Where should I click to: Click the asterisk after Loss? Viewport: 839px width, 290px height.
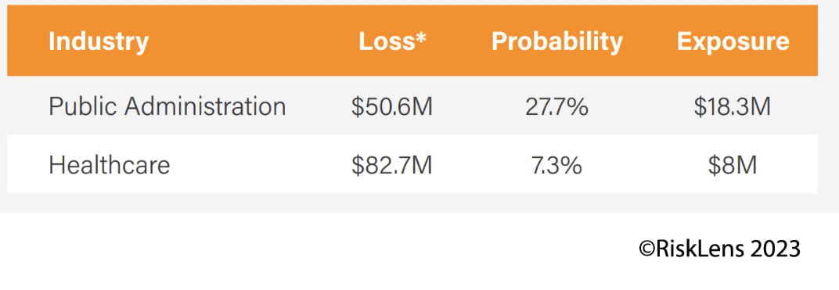tap(421, 38)
